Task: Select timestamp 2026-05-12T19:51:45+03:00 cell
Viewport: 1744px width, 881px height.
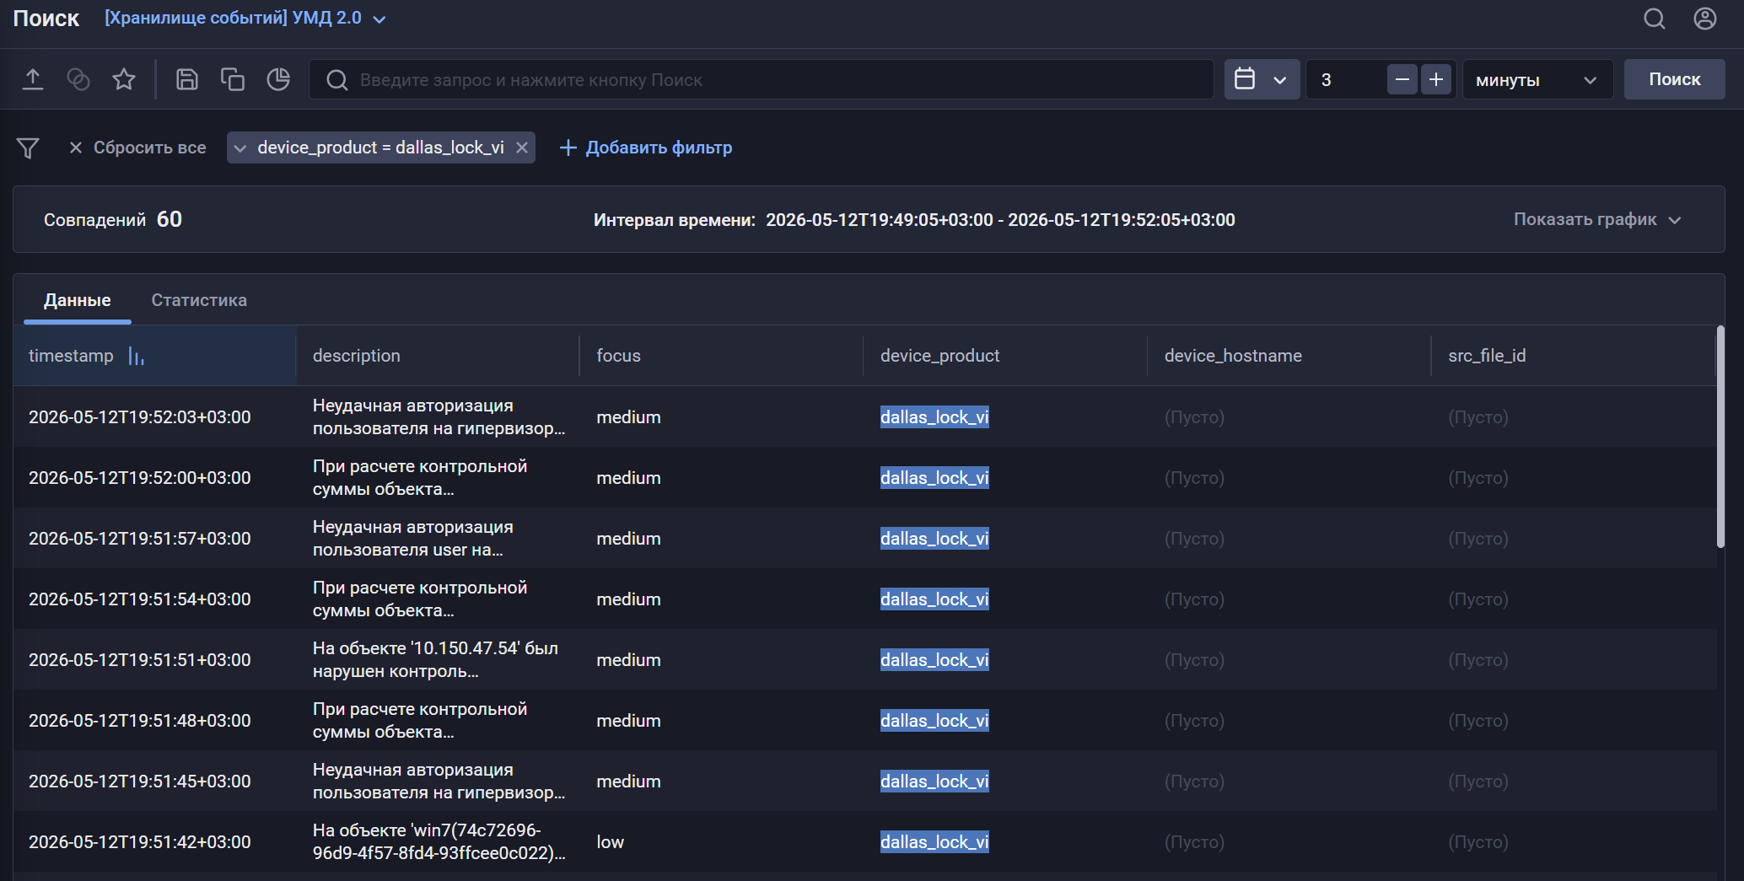Action: pyautogui.click(x=140, y=782)
